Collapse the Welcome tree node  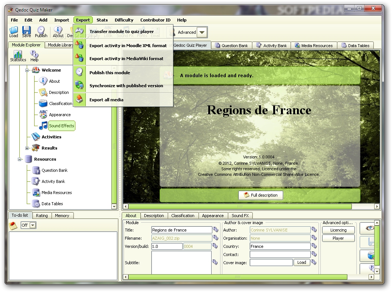tap(27, 70)
